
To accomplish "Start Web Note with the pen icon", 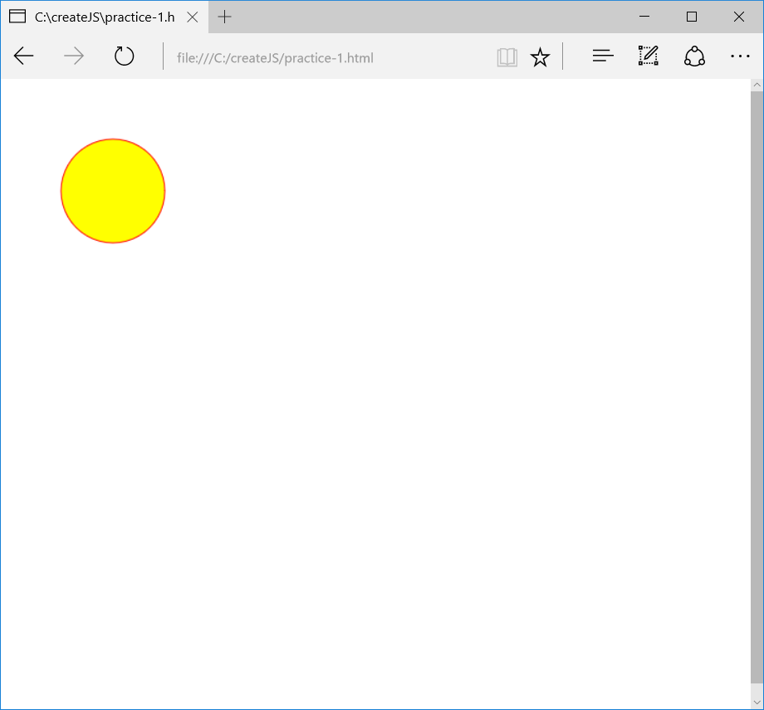I will click(x=648, y=56).
